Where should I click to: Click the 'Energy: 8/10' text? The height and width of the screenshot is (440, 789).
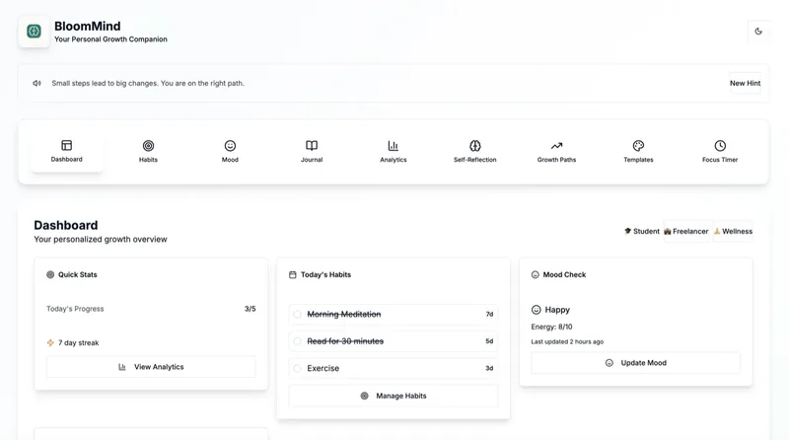click(551, 327)
